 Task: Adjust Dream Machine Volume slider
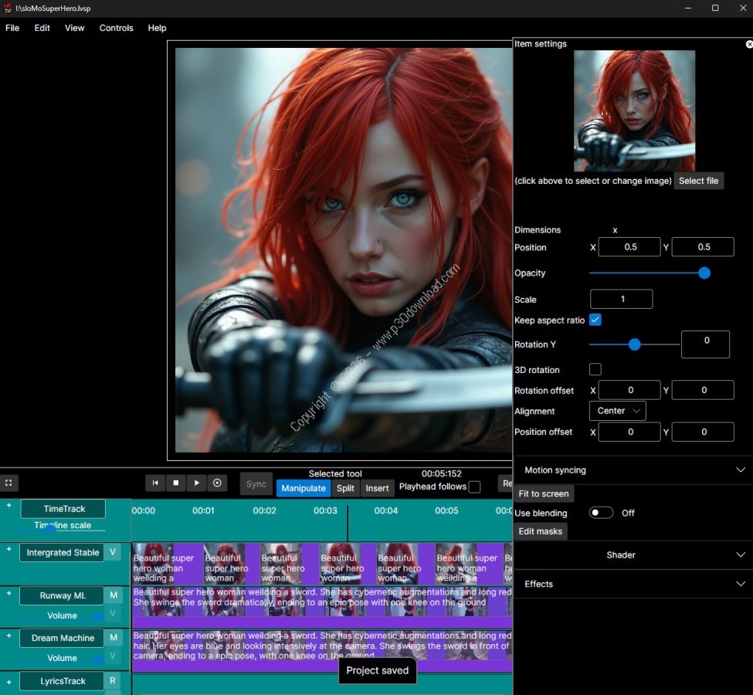point(97,659)
